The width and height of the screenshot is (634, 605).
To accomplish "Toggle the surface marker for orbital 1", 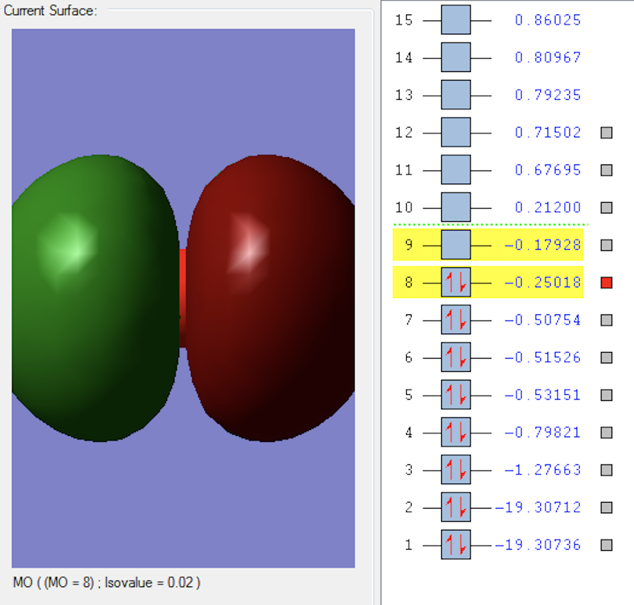I will (606, 545).
